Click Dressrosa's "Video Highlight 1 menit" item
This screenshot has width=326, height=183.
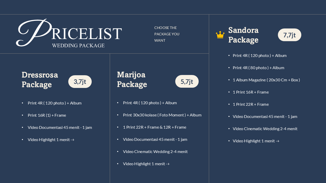coord(51,140)
